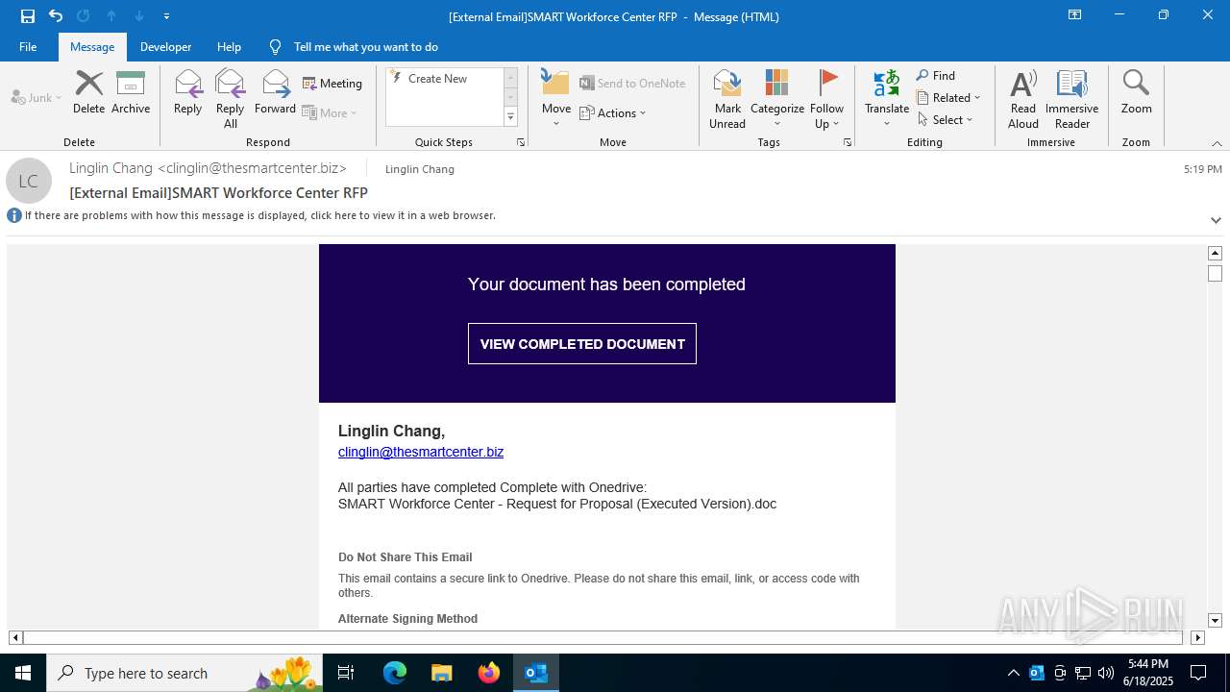The width and height of the screenshot is (1230, 692).
Task: Click the taskbar search box
Action: click(185, 673)
